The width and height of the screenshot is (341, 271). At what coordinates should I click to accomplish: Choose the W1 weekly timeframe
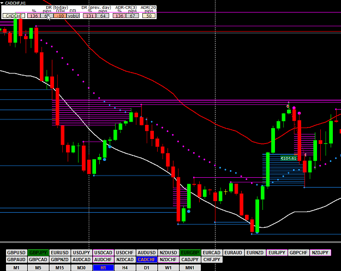pyautogui.click(x=169, y=268)
